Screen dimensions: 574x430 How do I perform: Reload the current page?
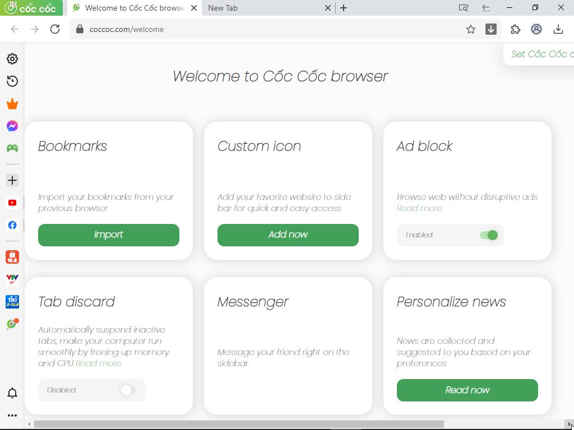[55, 29]
